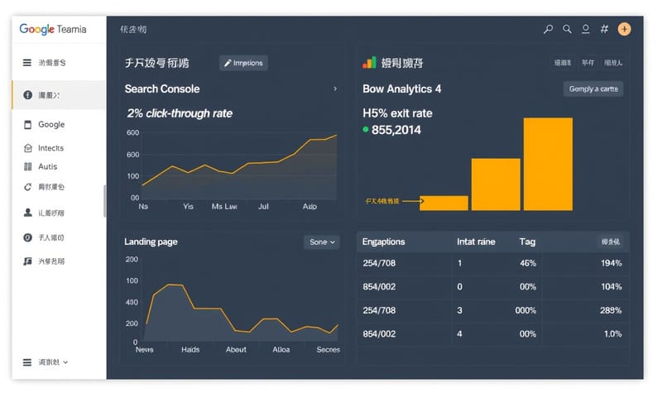Expand the Search Console chevron arrow
The width and height of the screenshot is (662, 397).
(x=334, y=88)
